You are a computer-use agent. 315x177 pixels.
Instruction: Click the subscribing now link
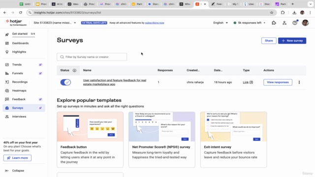click(x=155, y=23)
